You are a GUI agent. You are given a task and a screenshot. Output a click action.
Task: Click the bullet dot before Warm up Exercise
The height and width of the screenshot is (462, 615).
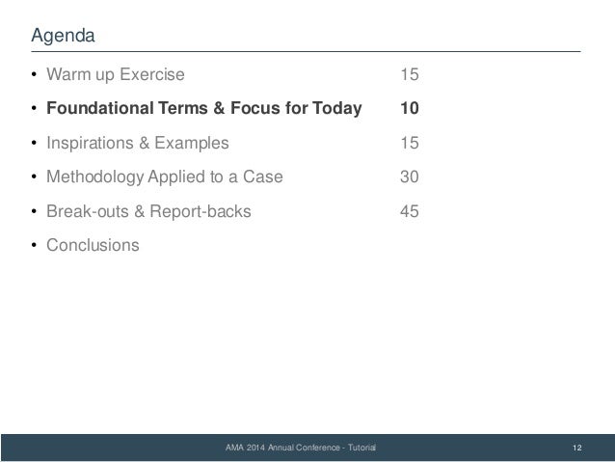[36, 75]
